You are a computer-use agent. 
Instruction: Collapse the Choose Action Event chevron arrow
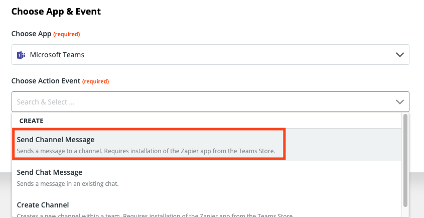399,102
